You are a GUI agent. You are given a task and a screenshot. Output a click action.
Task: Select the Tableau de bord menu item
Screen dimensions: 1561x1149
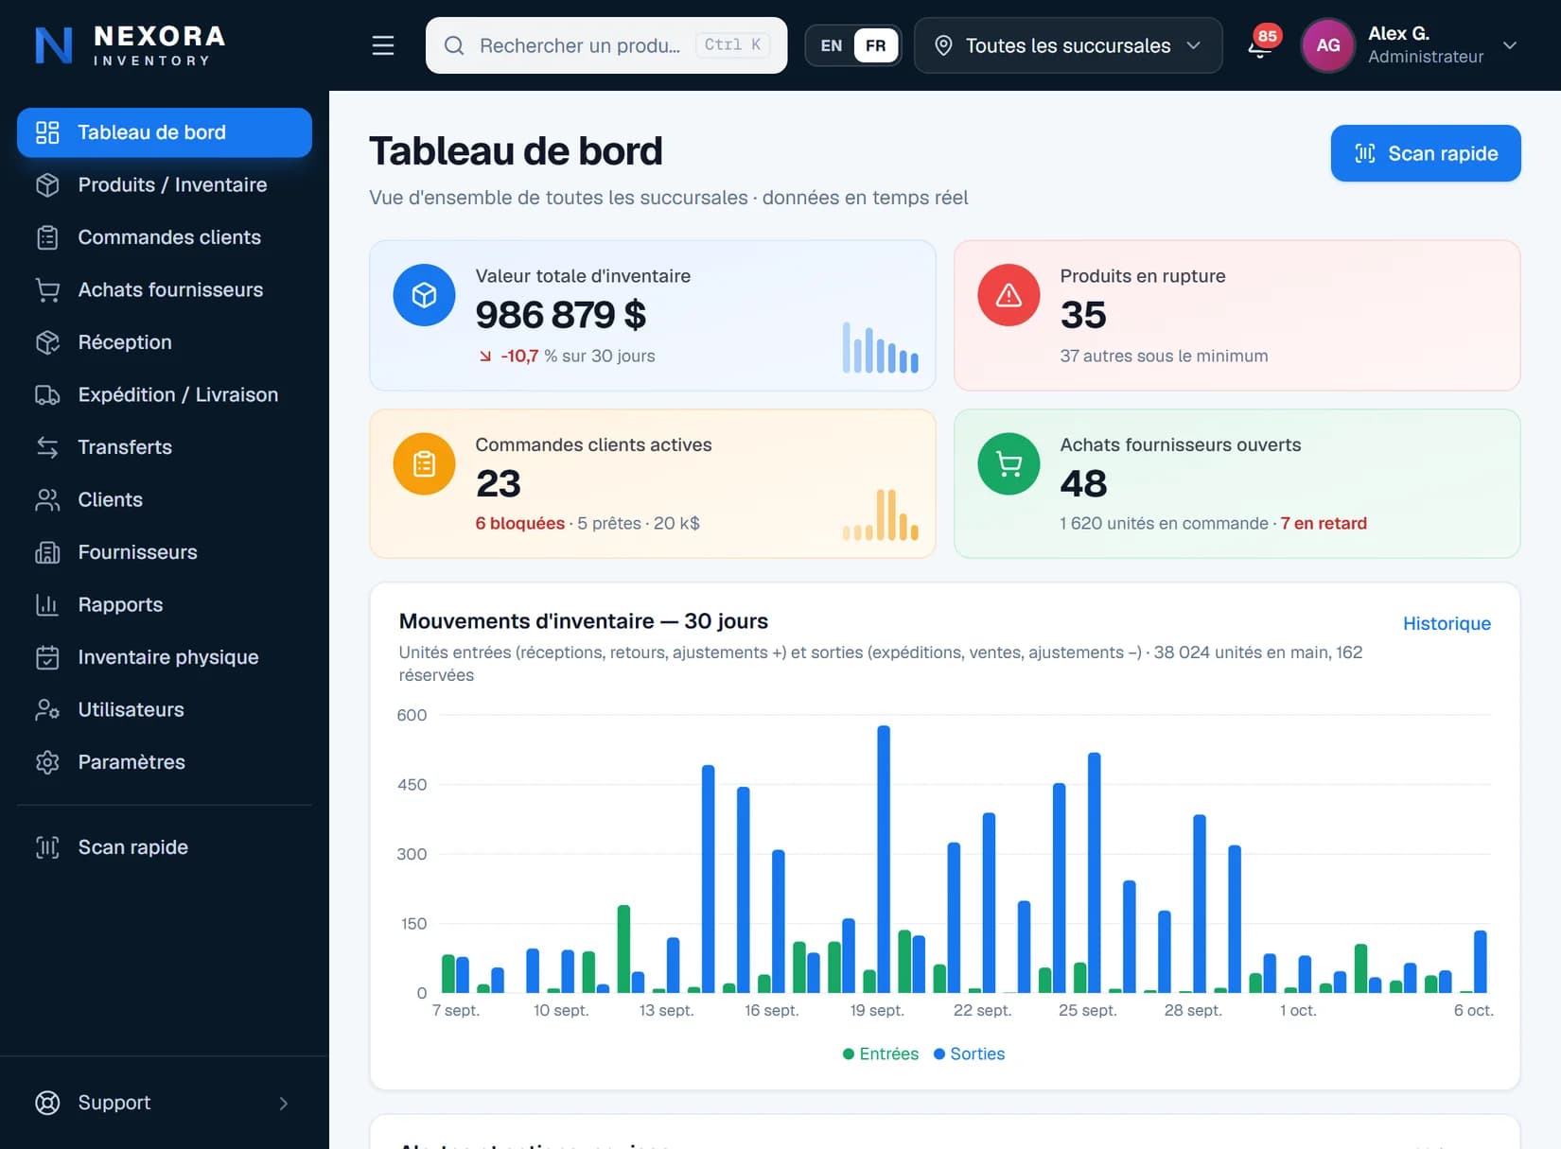[x=165, y=132]
